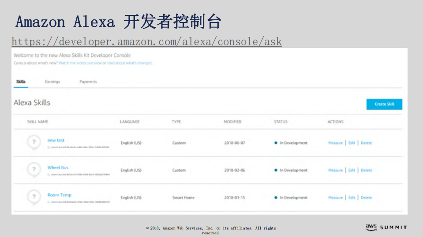Click the 2018-01-15 modified date
The width and height of the screenshot is (423, 237).
tap(235, 198)
